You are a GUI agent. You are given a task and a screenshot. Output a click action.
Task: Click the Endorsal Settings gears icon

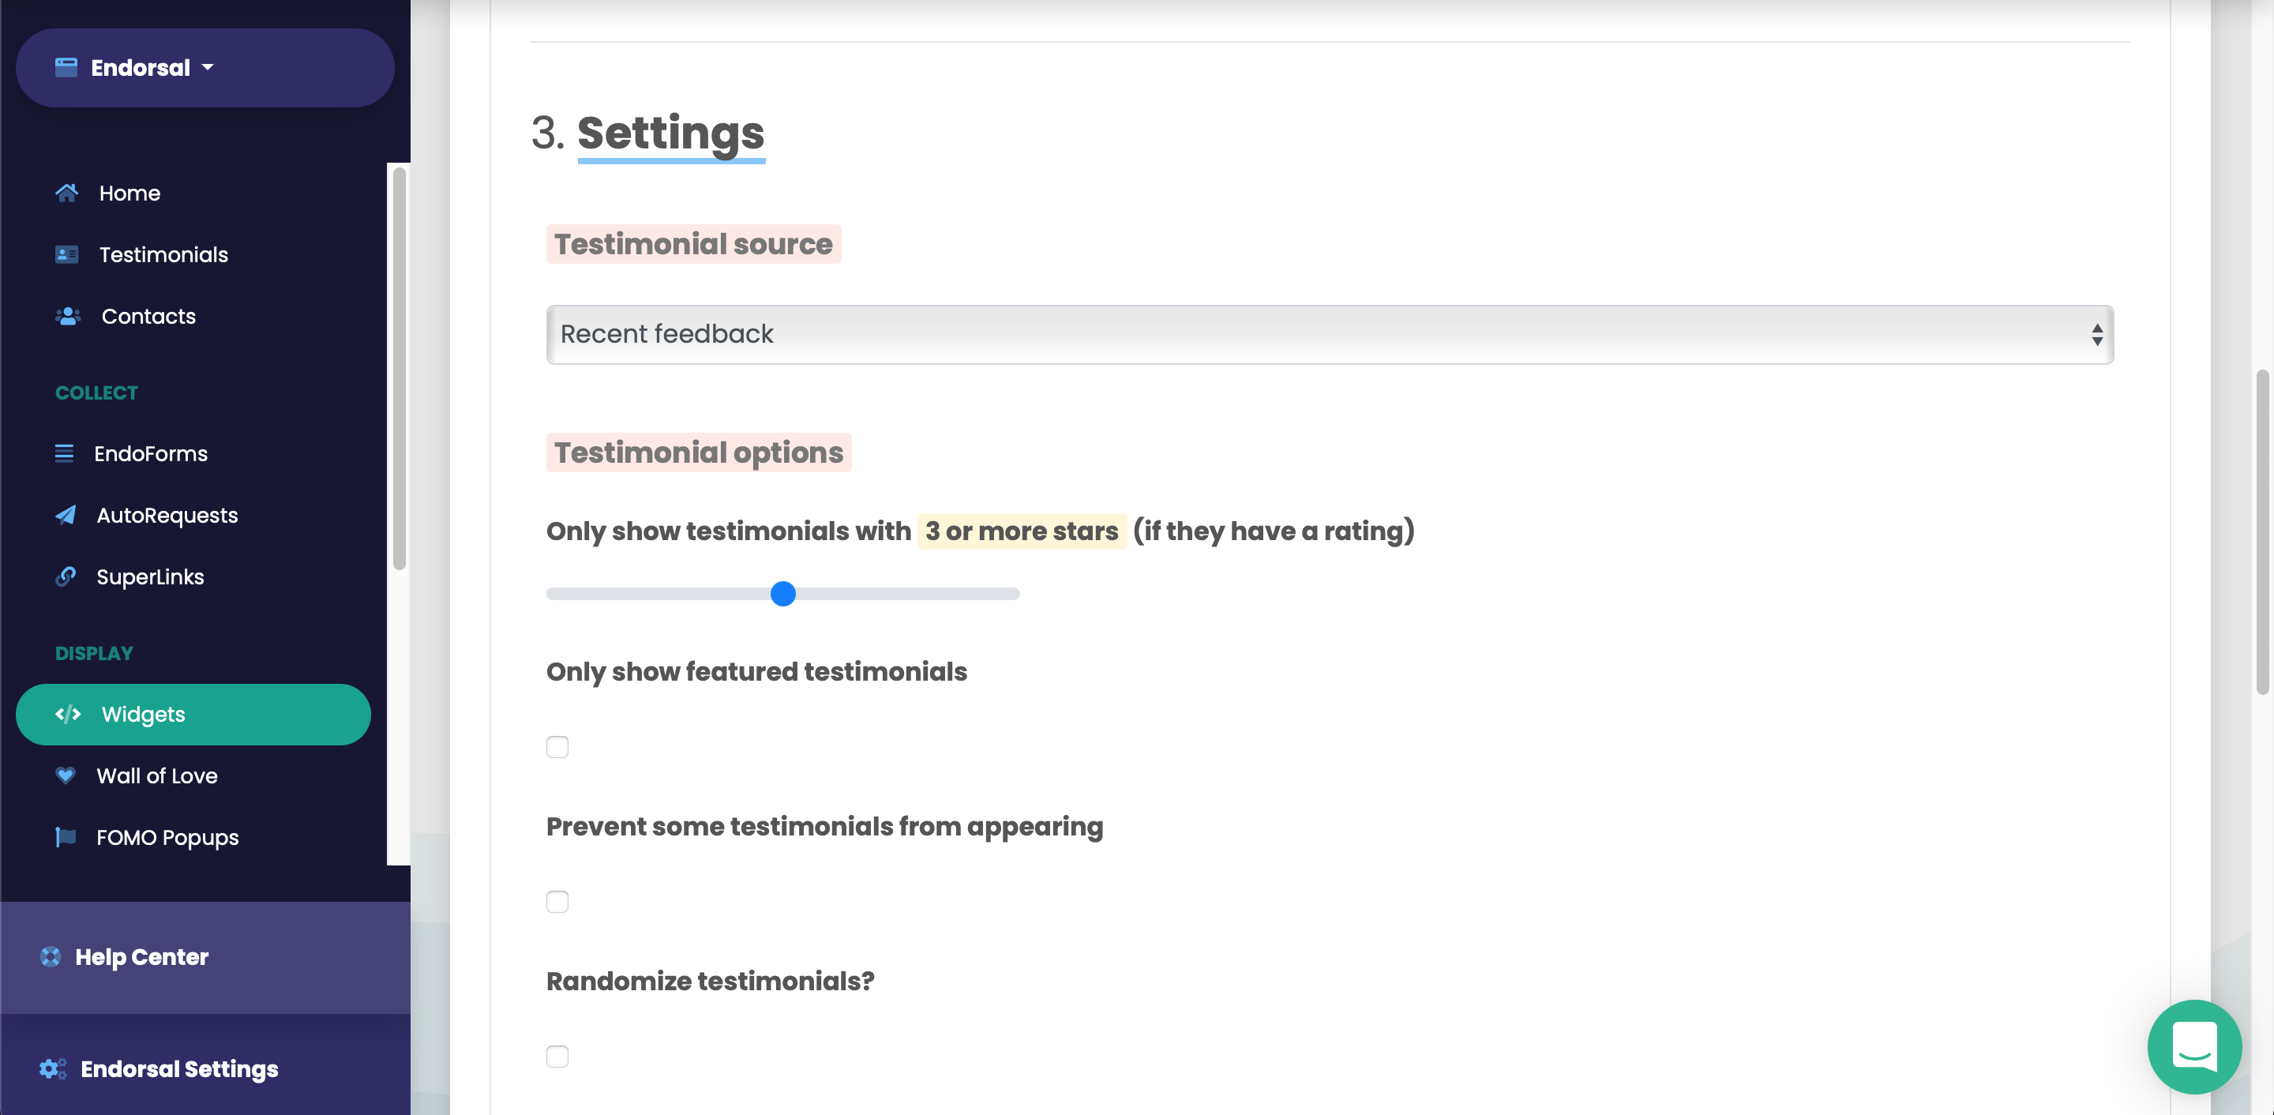pos(53,1068)
